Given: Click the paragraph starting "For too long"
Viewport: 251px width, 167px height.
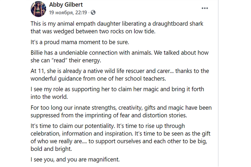Looking at the screenshot, I should [120, 111].
